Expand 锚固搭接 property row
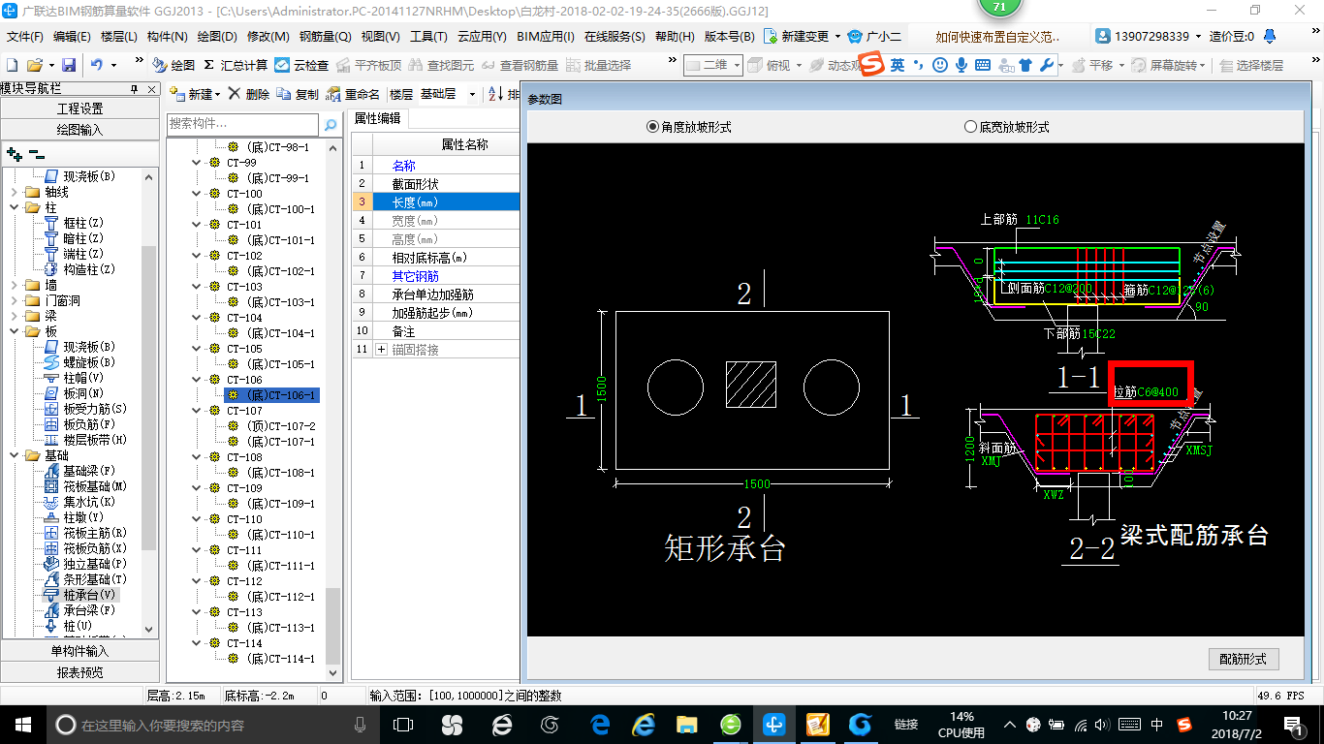1324x744 pixels. 381,349
